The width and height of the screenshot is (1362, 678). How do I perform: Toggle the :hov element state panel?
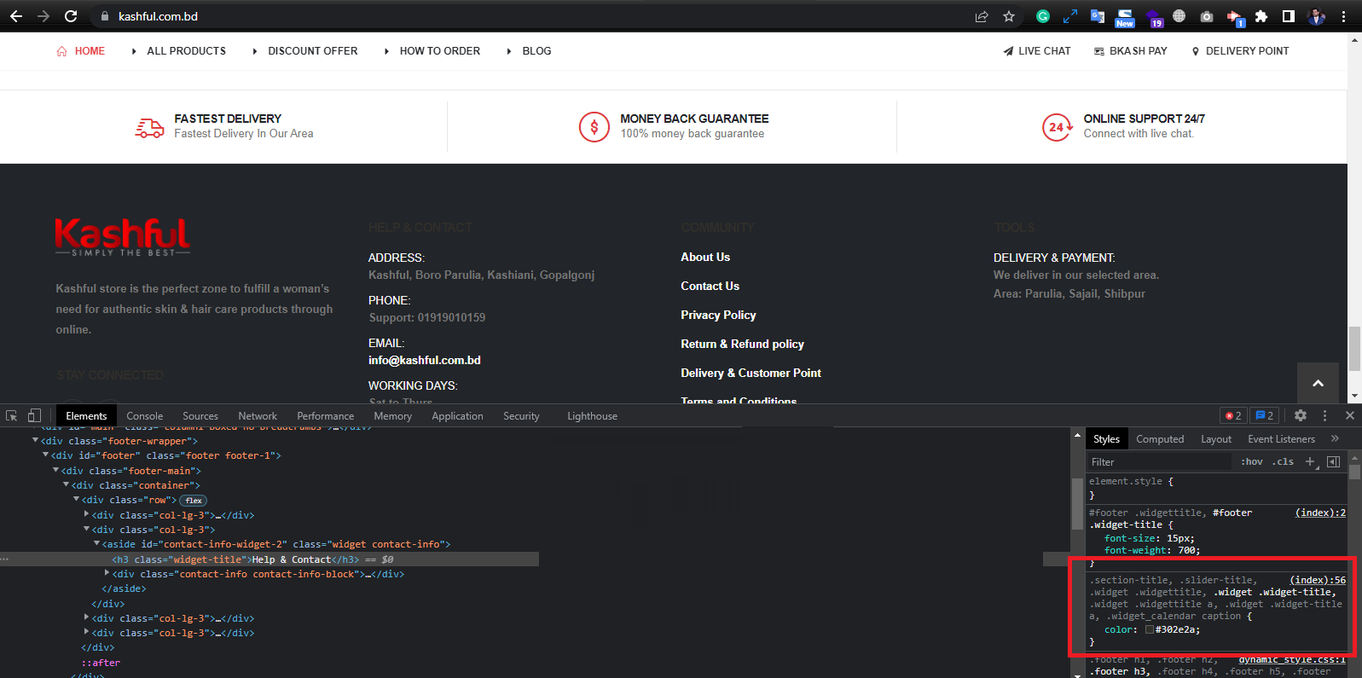(1252, 461)
